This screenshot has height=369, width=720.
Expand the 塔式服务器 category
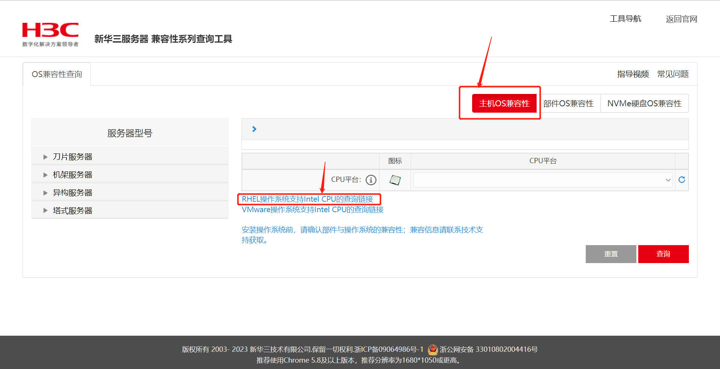click(x=130, y=210)
